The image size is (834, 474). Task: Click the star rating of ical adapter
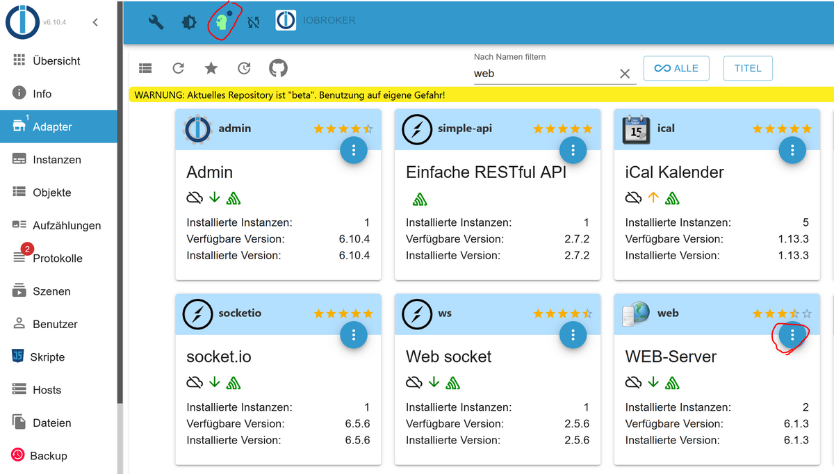point(782,129)
